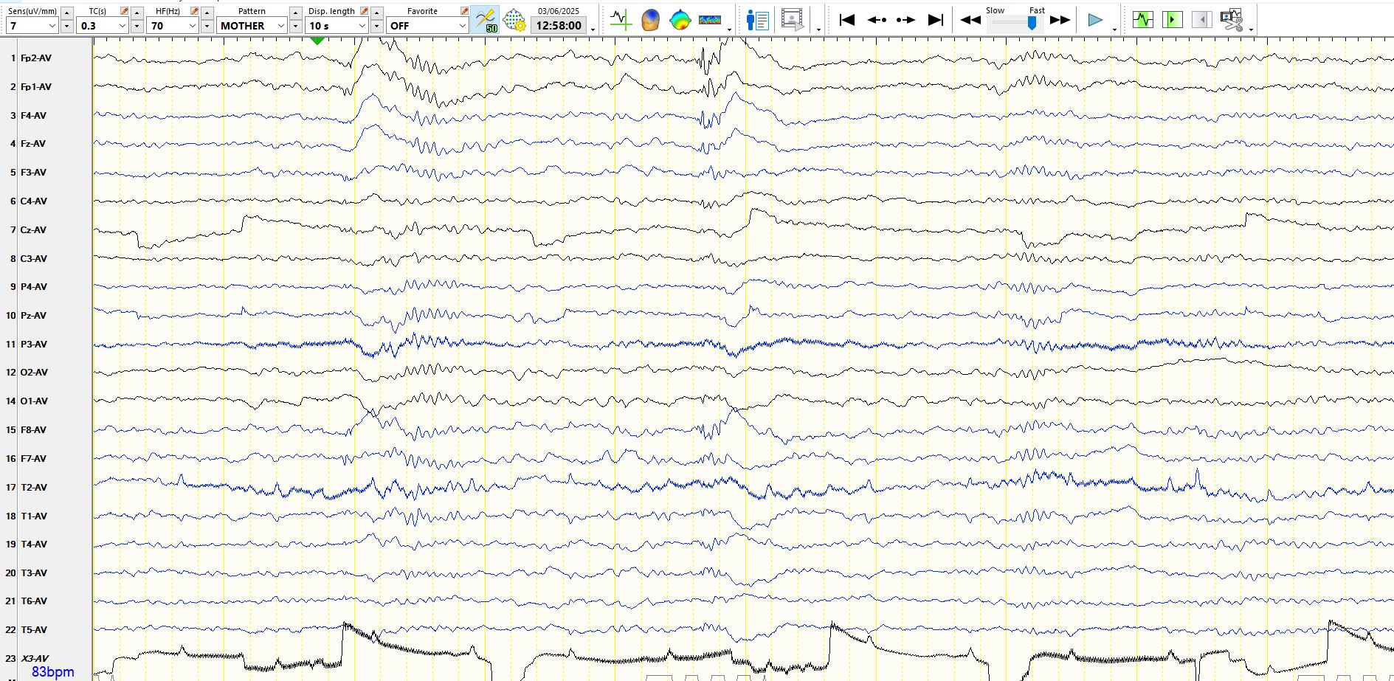This screenshot has width=1394, height=681.
Task: Activate the waveform measurement cursor tool
Action: point(621,20)
